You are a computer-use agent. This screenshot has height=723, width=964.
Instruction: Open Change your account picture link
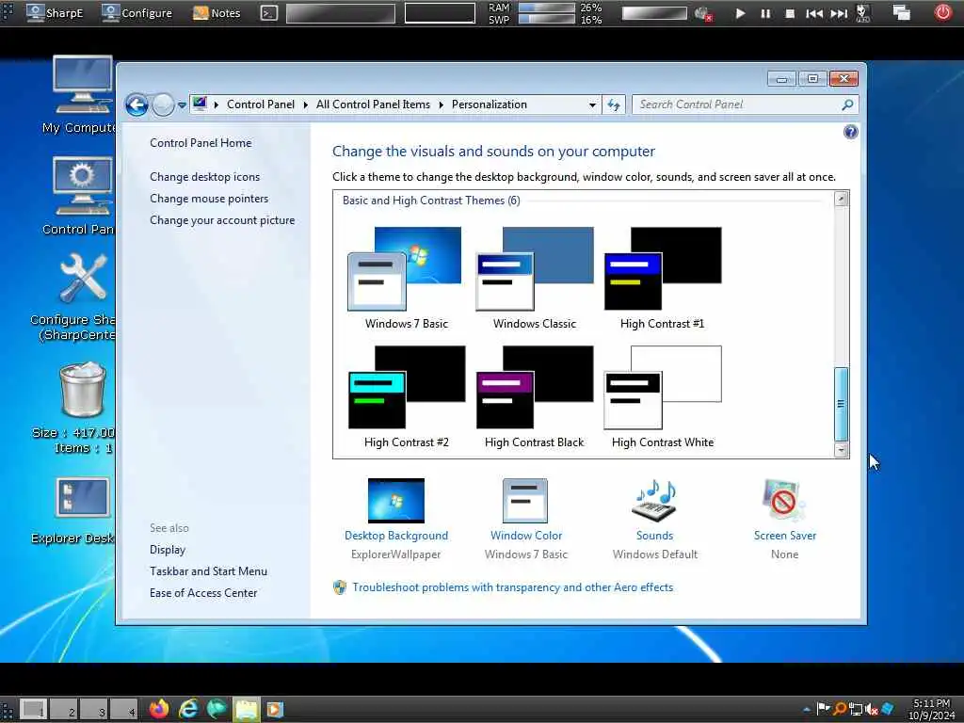click(222, 220)
